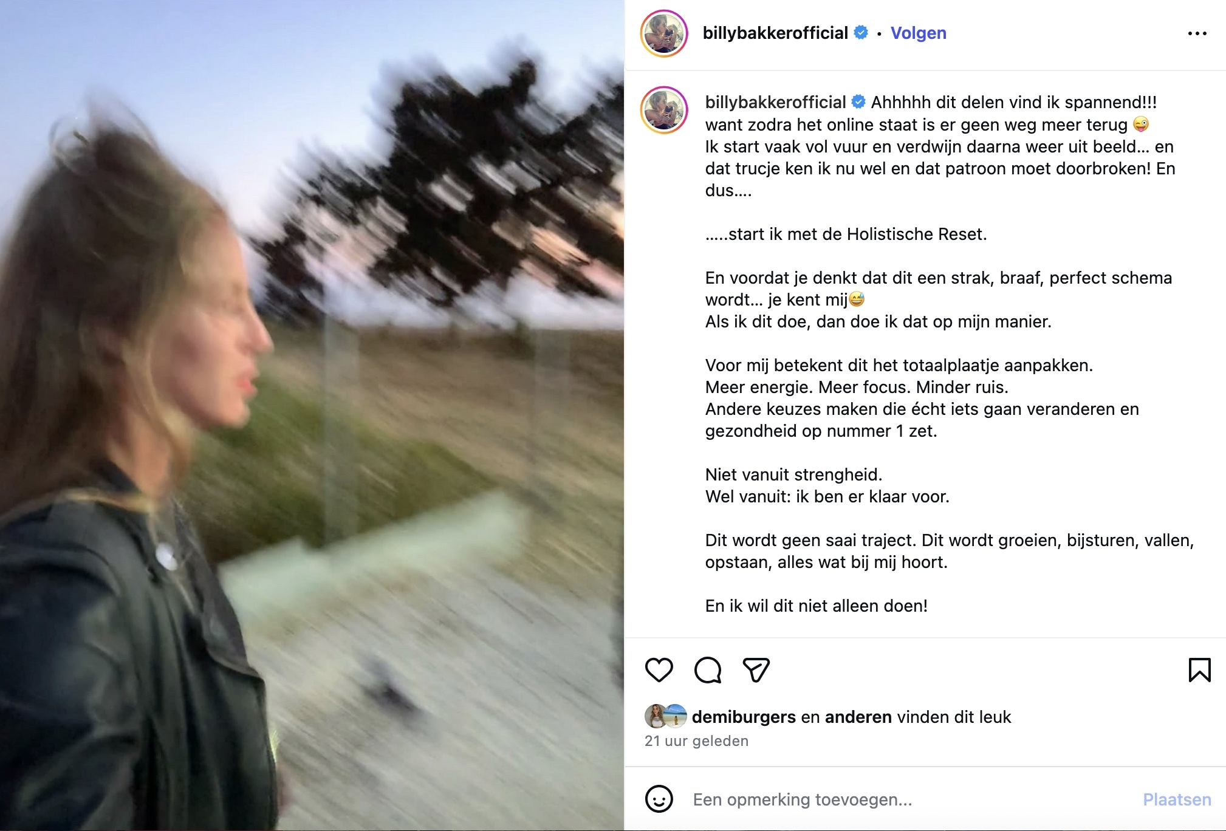Open demiburgers profile from likes line
1226x831 pixels.
pyautogui.click(x=744, y=717)
